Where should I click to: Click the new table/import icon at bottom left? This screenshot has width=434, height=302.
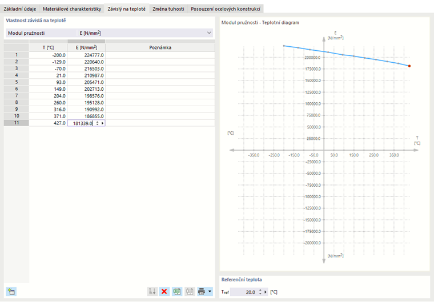[11, 292]
